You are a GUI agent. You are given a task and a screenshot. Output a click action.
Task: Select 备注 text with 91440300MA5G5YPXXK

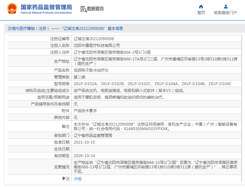155,126
